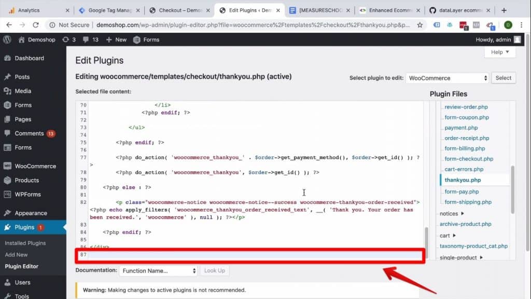Reload the current page
Viewport: 531px width, 299px height.
click(36, 25)
